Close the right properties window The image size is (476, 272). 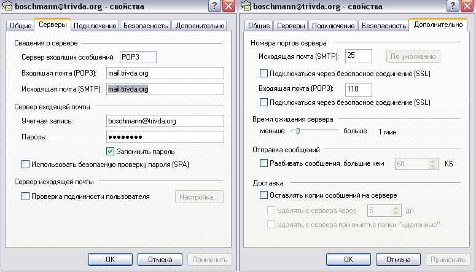tap(467, 6)
